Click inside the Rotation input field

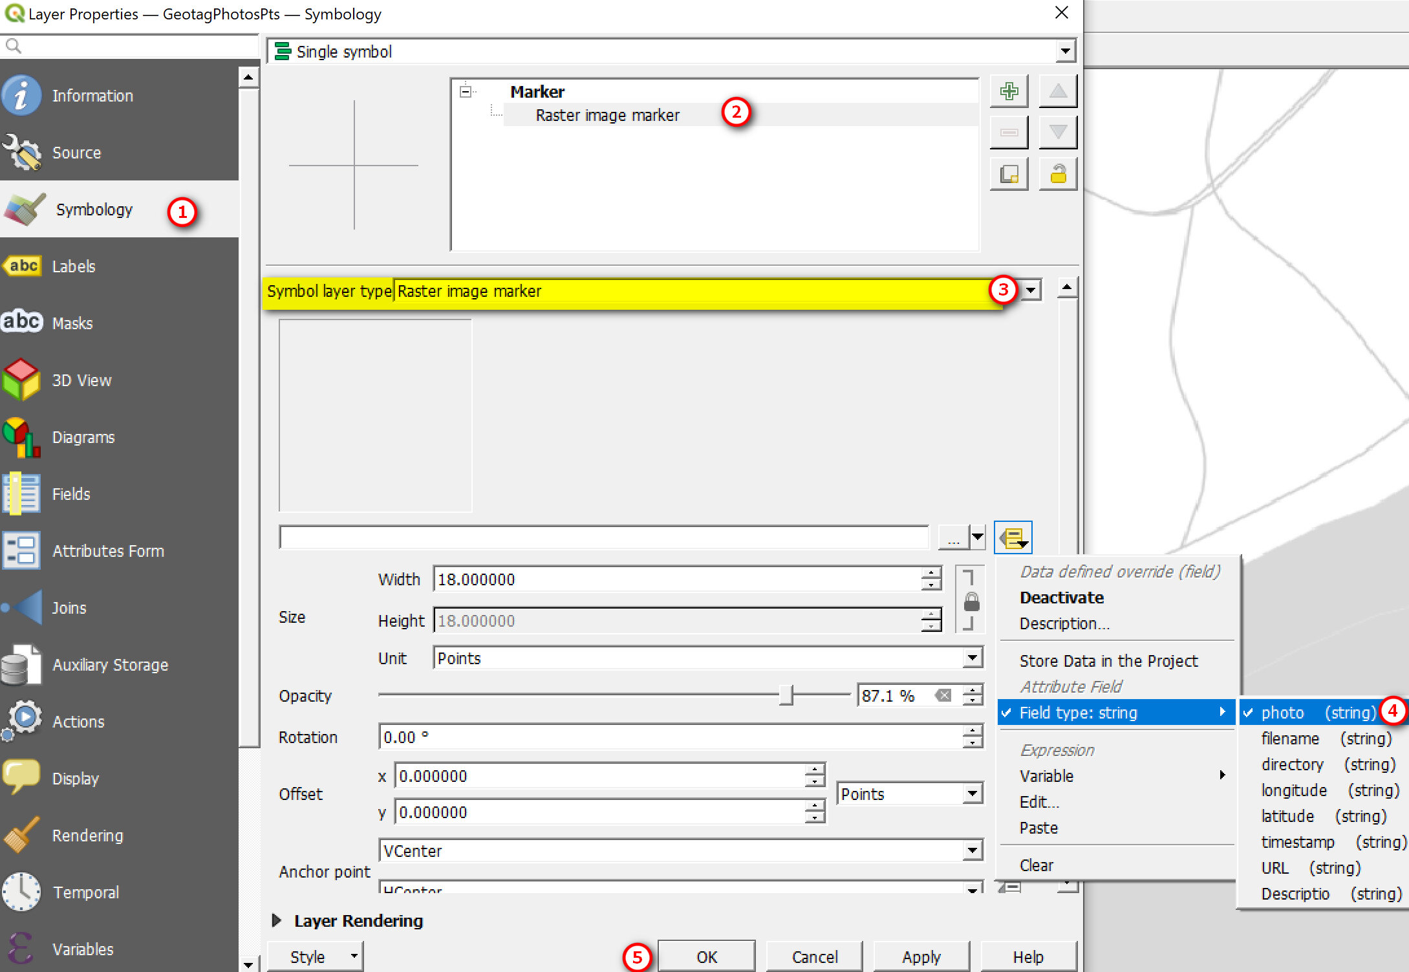click(x=647, y=737)
